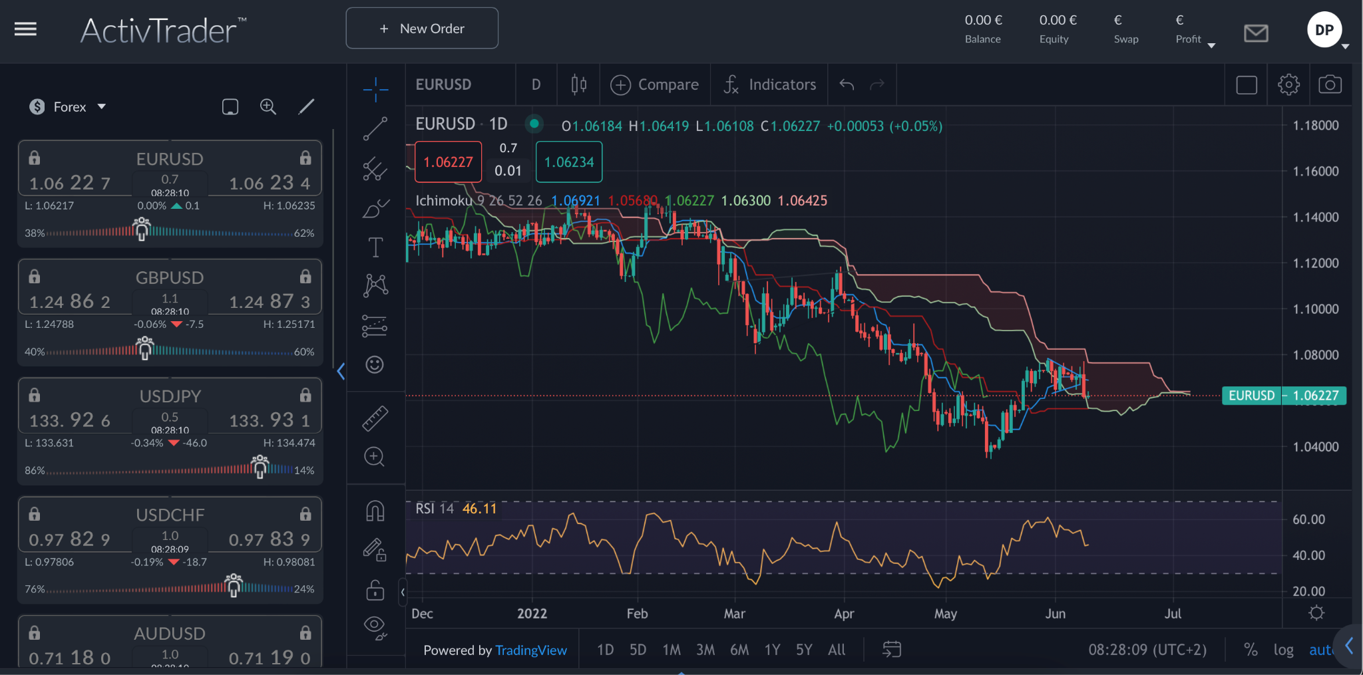Select the text annotation tool
Viewport: 1363px width, 675px height.
[375, 247]
